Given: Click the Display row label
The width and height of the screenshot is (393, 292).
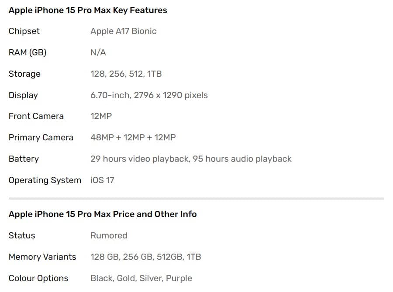Looking at the screenshot, I should [23, 95].
